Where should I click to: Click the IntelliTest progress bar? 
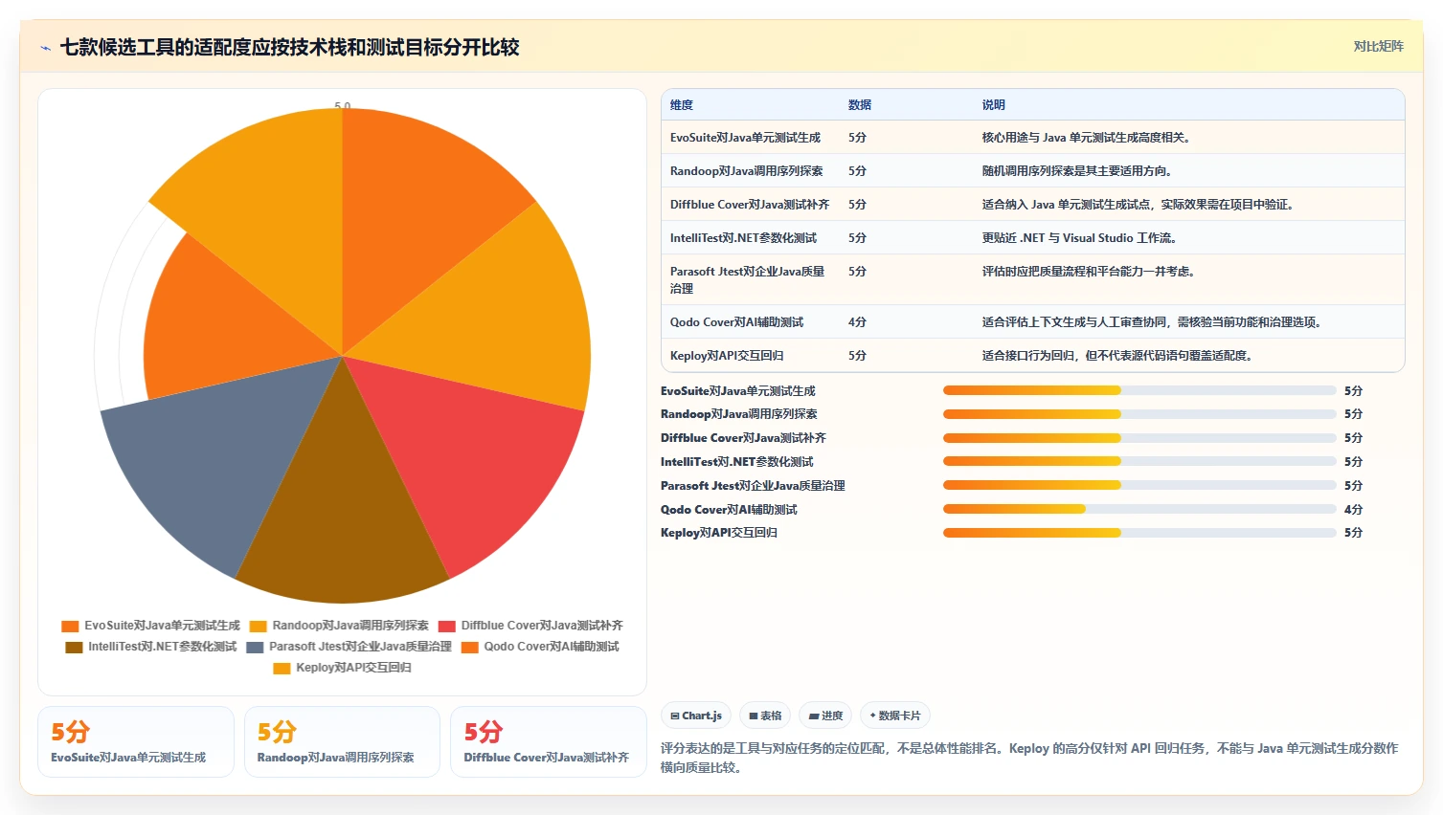(1139, 461)
